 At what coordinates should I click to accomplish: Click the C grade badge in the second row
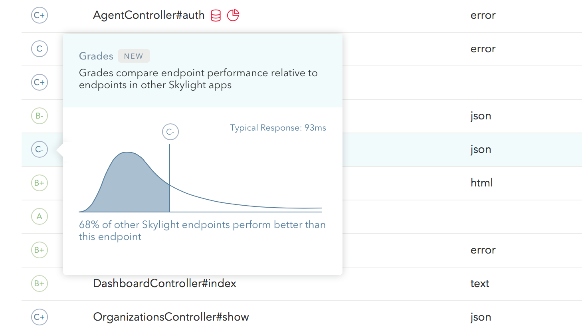point(40,49)
